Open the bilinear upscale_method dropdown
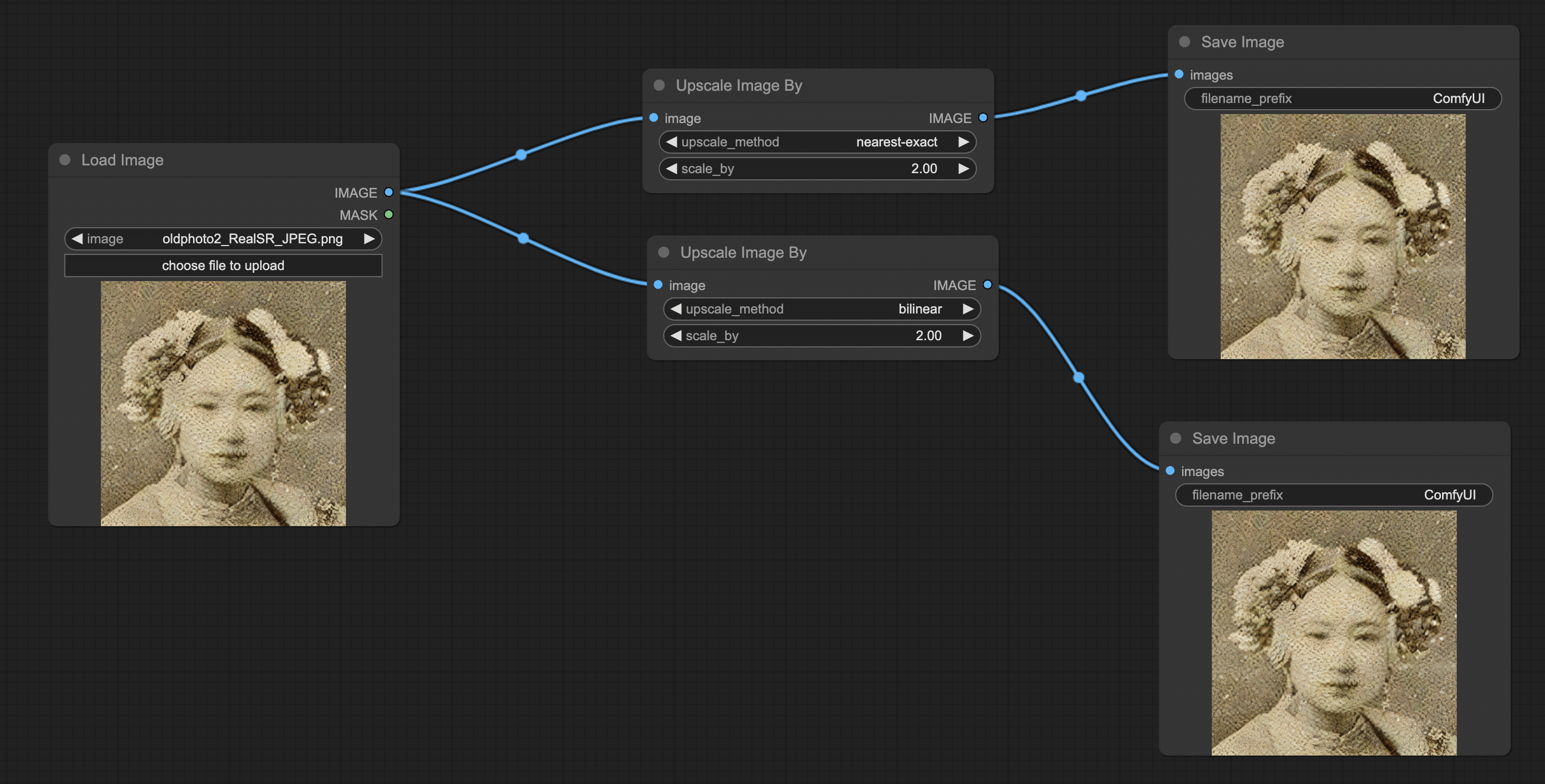Screen dimensions: 1545x784 (821, 309)
